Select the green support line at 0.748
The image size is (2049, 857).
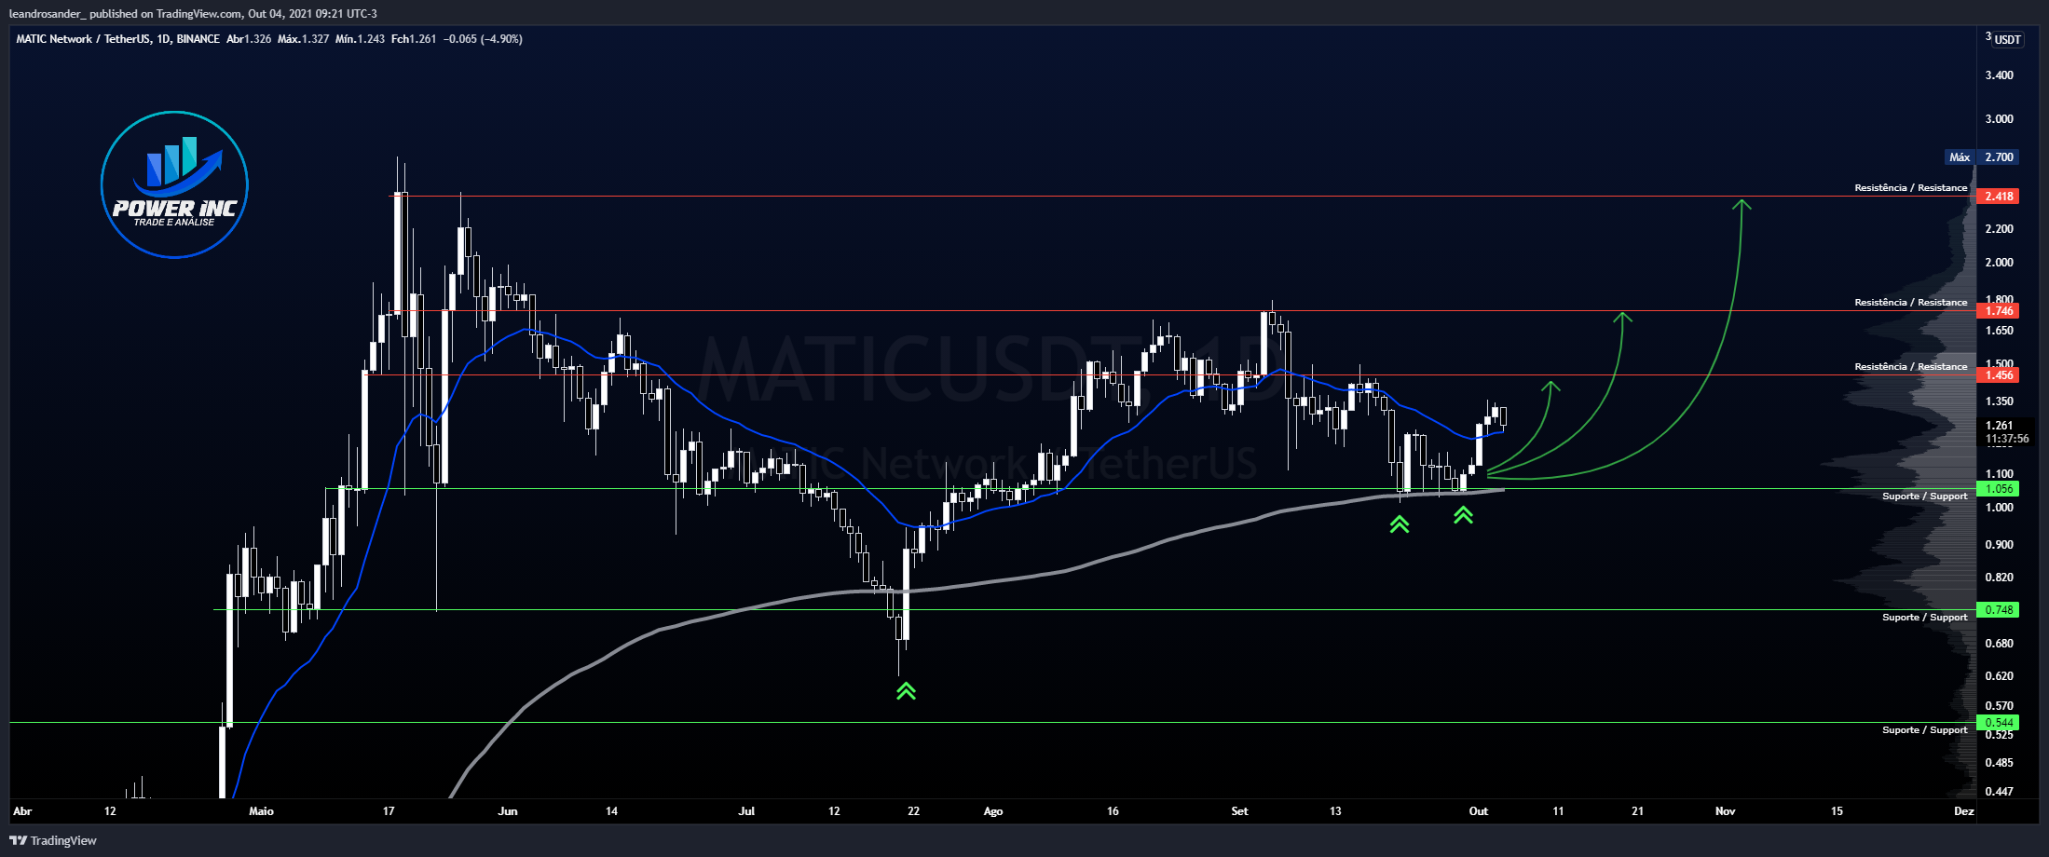coord(1095,609)
